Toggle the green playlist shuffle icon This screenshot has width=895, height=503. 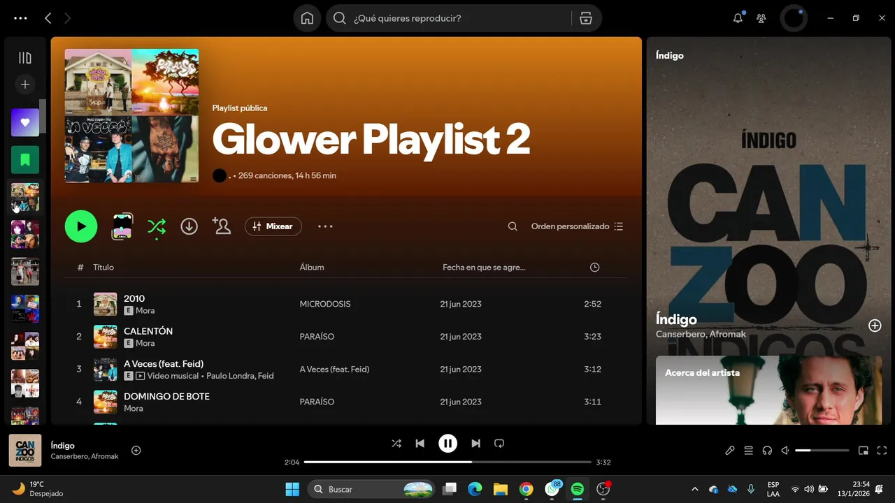pos(157,226)
